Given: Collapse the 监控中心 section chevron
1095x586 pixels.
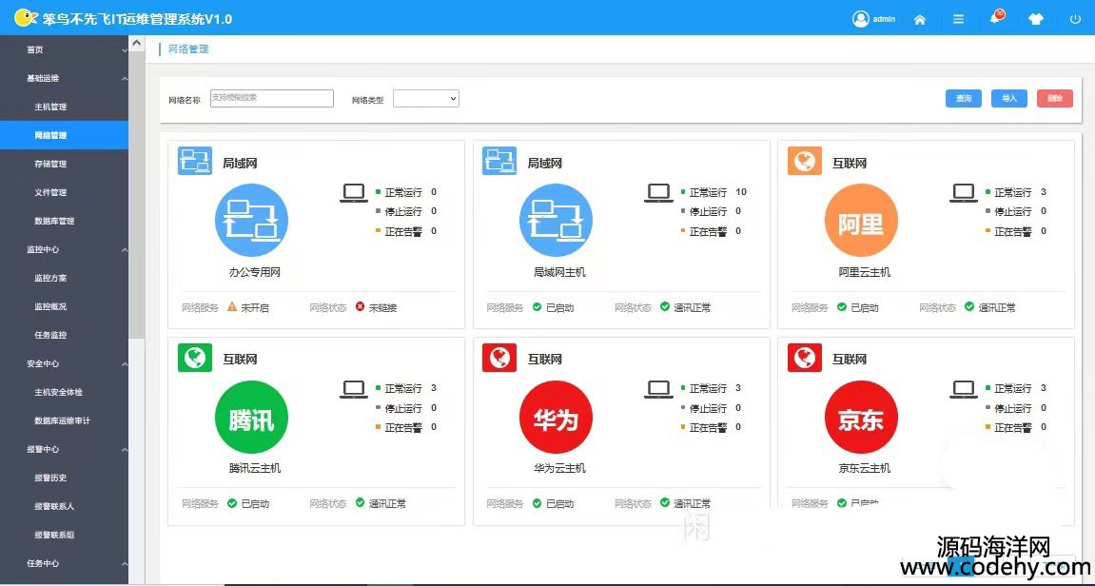Looking at the screenshot, I should 125,249.
